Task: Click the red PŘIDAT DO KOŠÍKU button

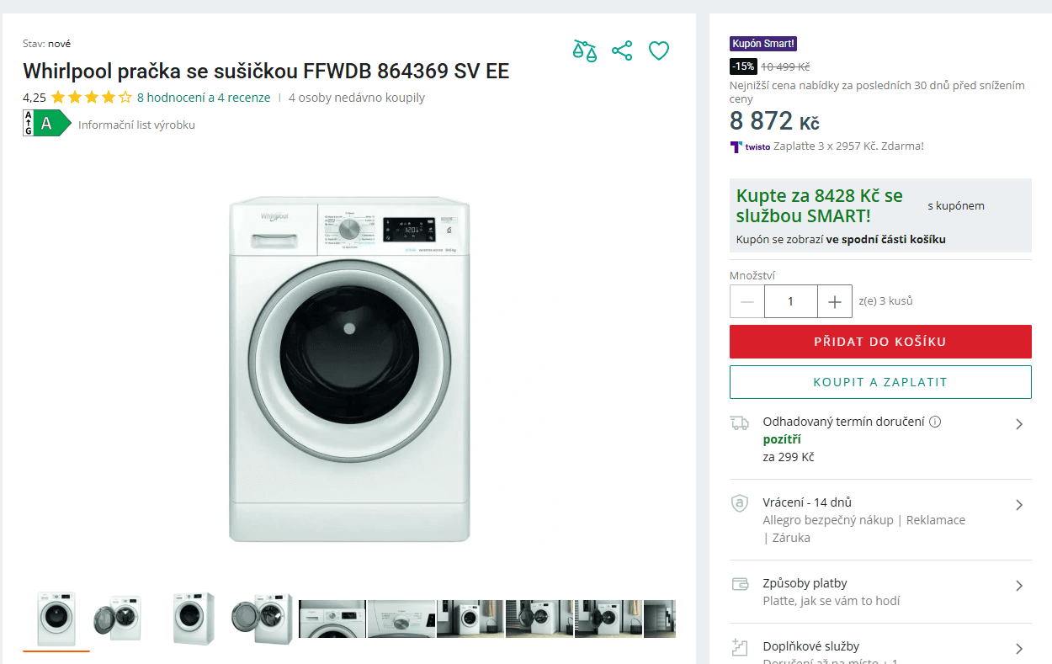Action: coord(880,342)
